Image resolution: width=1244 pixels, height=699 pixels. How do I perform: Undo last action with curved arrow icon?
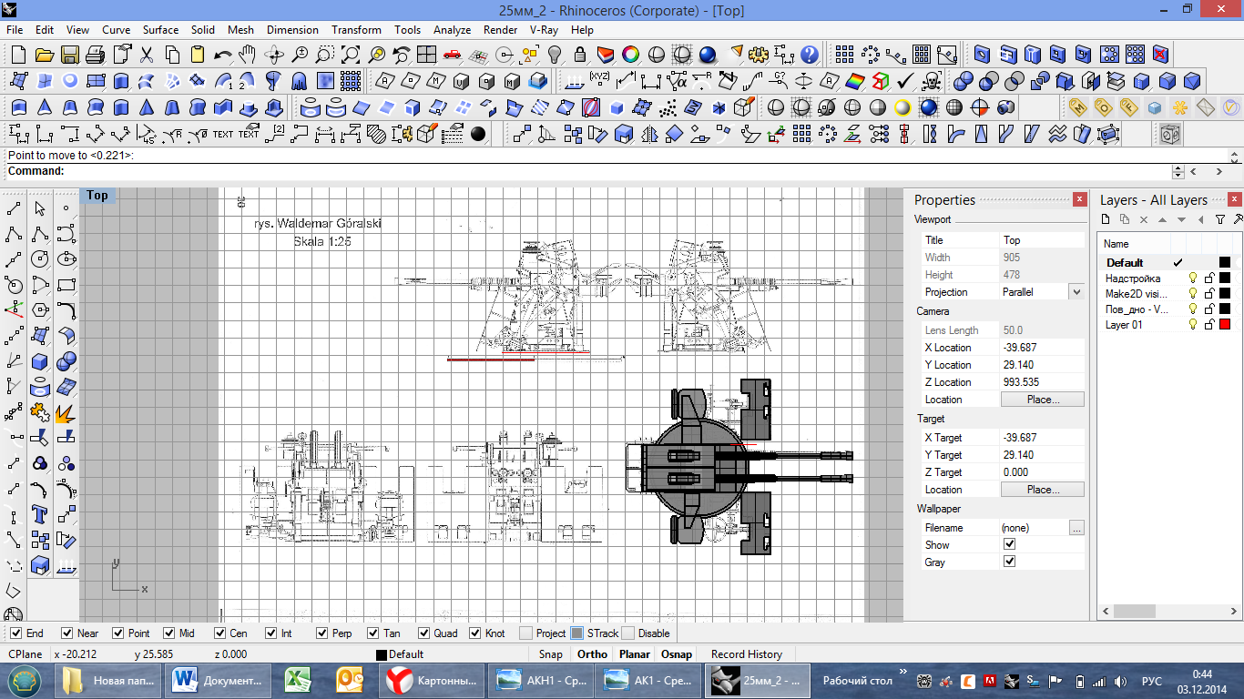point(223,55)
